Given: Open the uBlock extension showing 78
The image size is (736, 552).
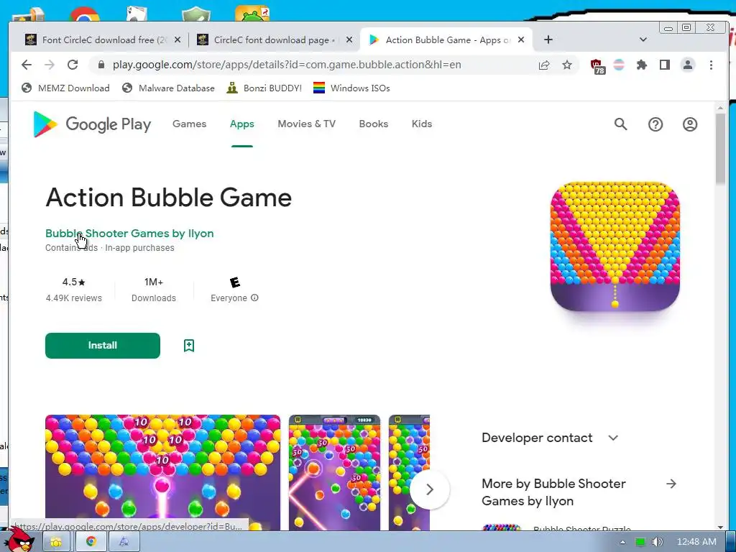Looking at the screenshot, I should point(597,65).
